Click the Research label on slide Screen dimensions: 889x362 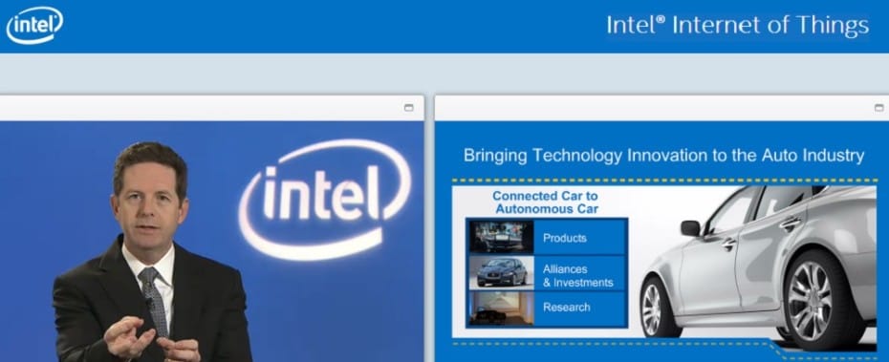[567, 307]
